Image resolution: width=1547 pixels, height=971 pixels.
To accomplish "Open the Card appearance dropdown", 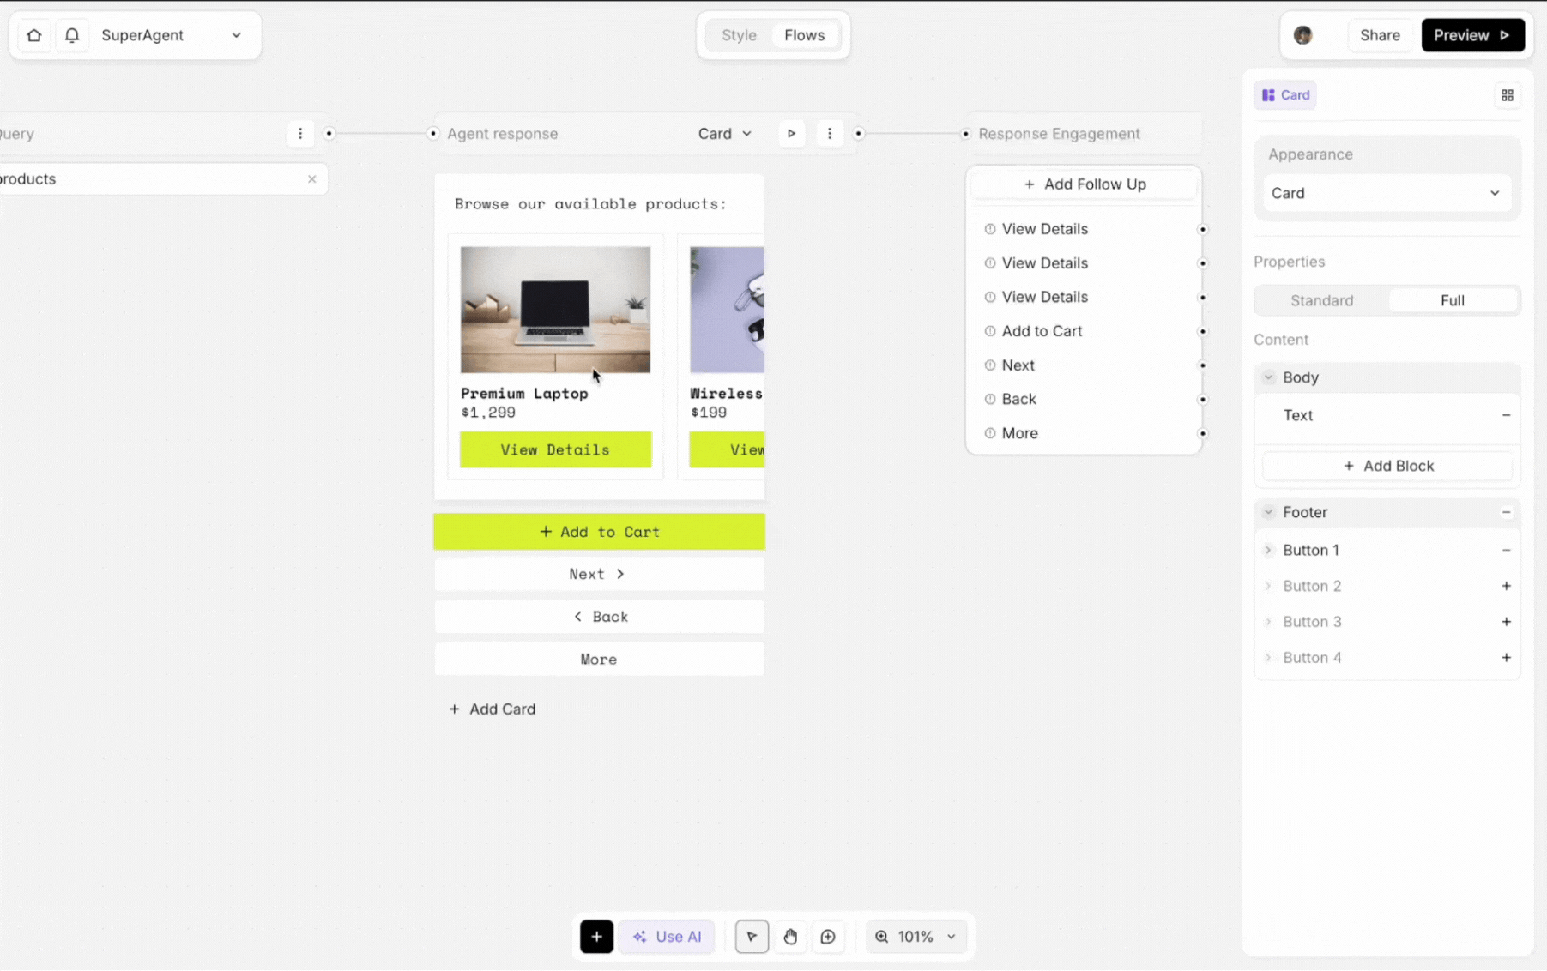I will tap(1387, 193).
